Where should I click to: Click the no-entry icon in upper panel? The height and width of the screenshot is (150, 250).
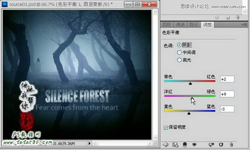(x=217, y=18)
